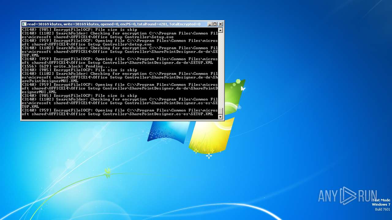This screenshot has width=392, height=220.
Task: Click the console window system icon
Action: tap(24, 24)
